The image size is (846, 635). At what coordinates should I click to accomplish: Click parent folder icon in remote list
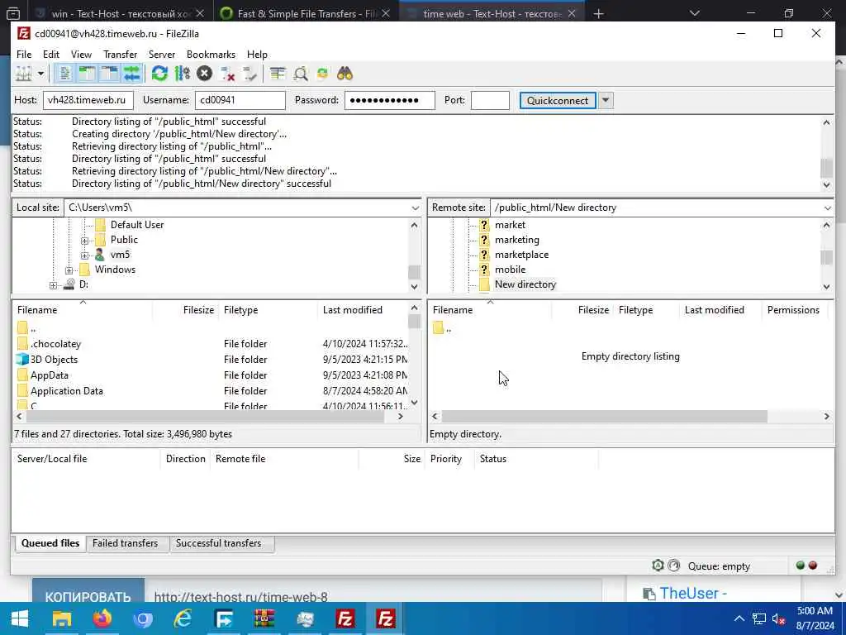(438, 327)
